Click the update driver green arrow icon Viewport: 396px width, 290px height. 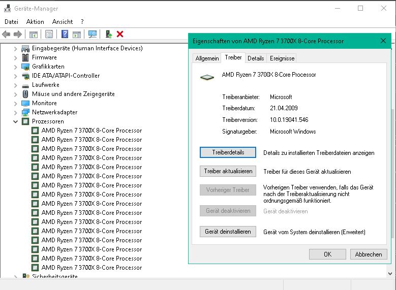click(109, 34)
